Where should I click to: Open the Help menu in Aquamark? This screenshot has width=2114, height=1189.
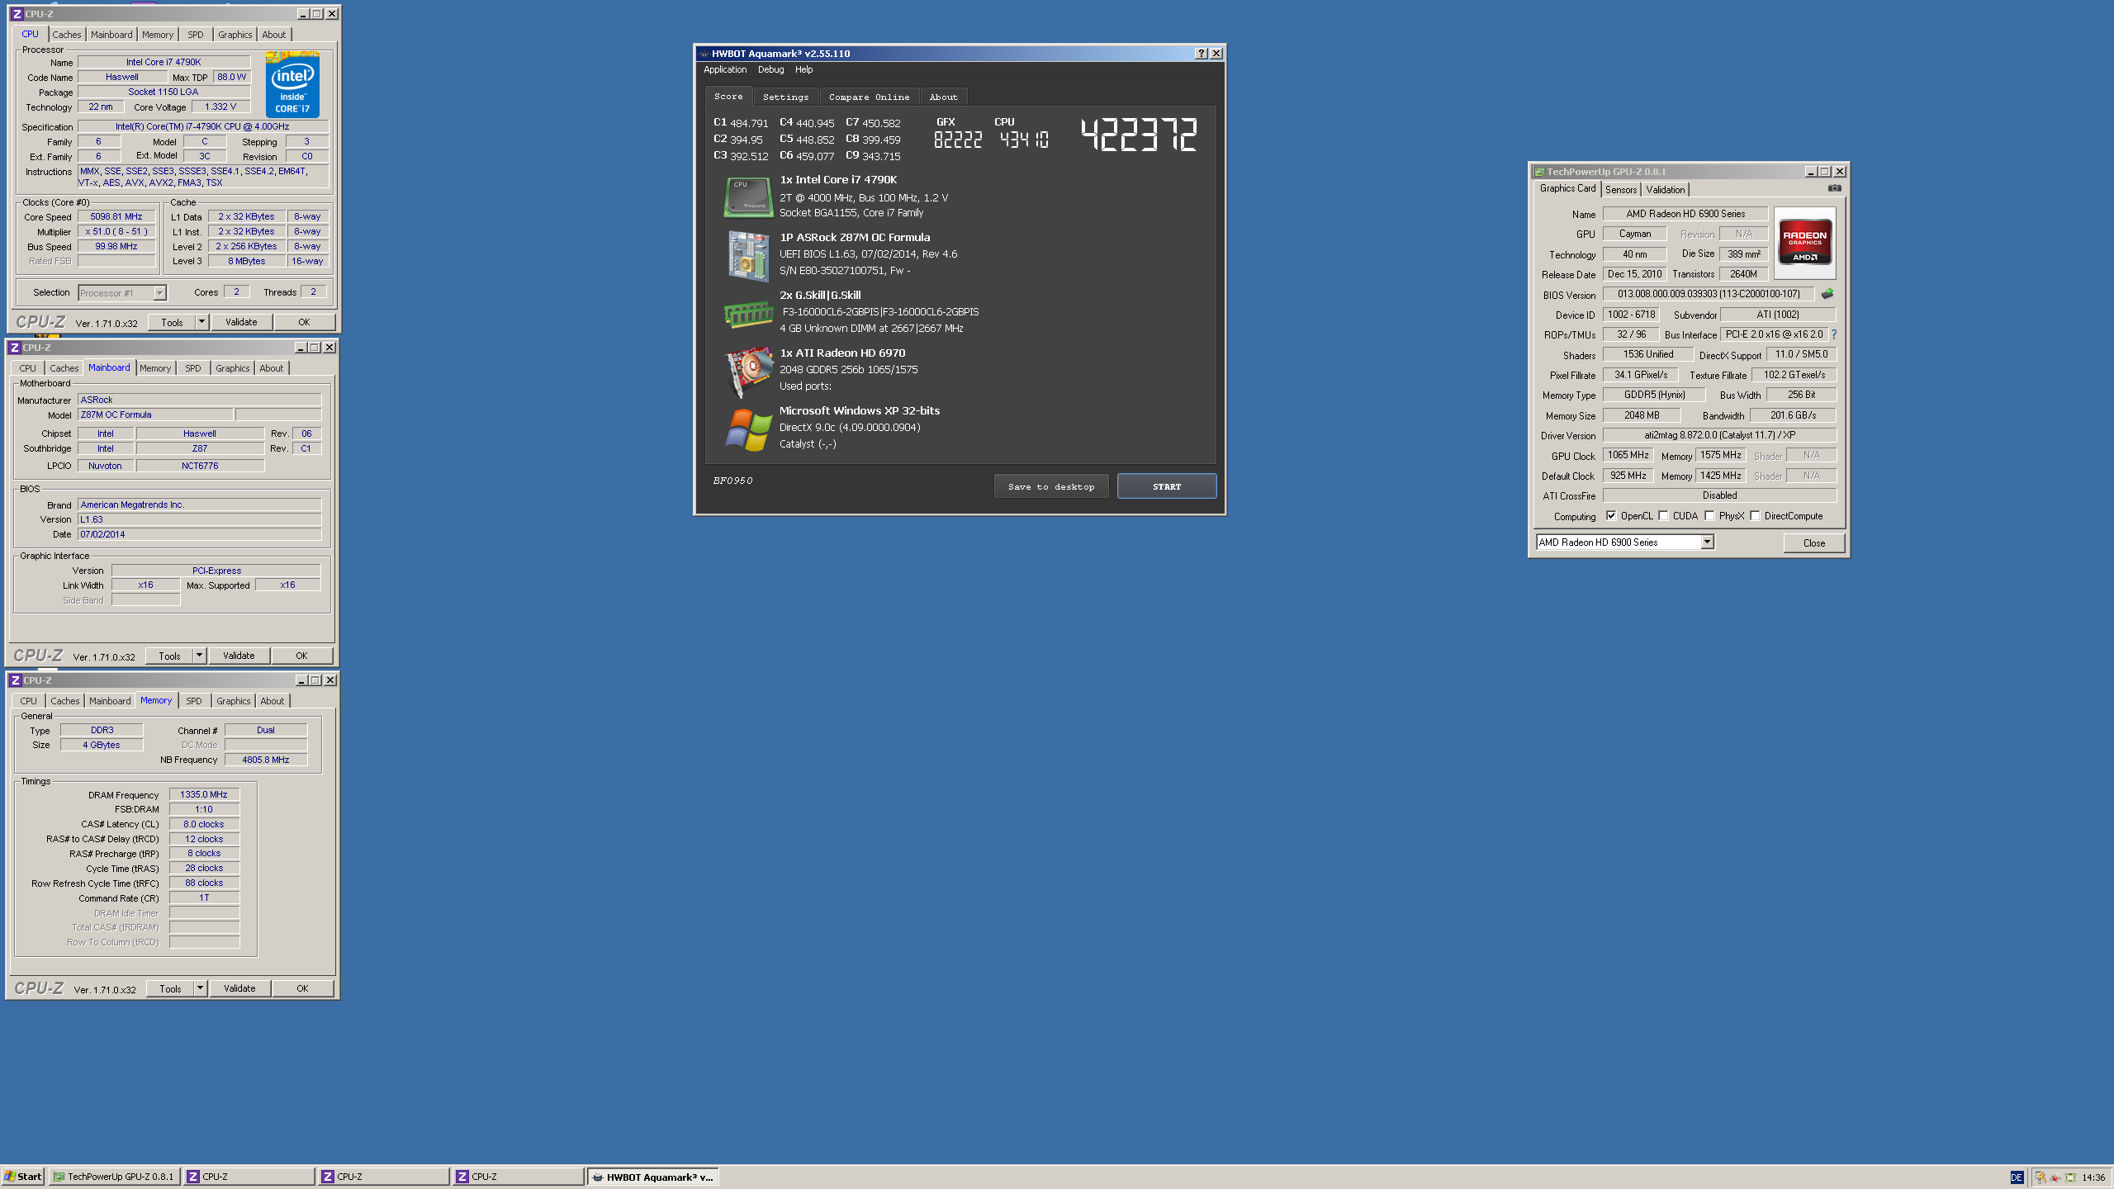[x=804, y=70]
